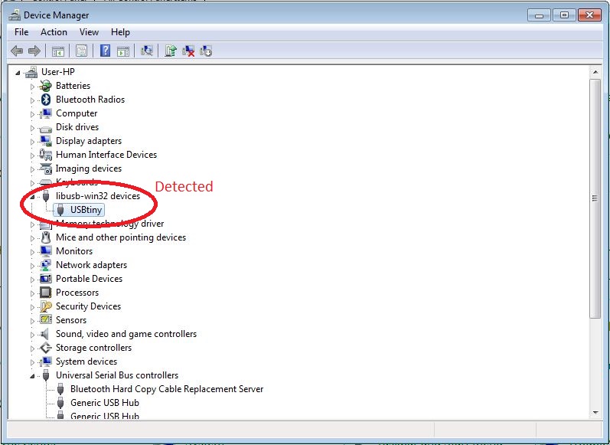Screen dimensions: 610x445
Task: Click the Bluetooth Radios icon
Action: (x=46, y=100)
